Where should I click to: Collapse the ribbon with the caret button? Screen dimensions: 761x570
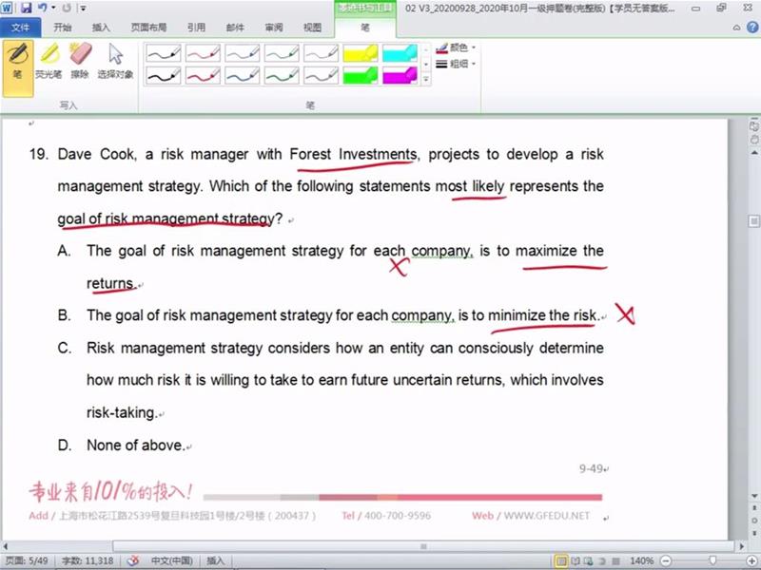(736, 28)
